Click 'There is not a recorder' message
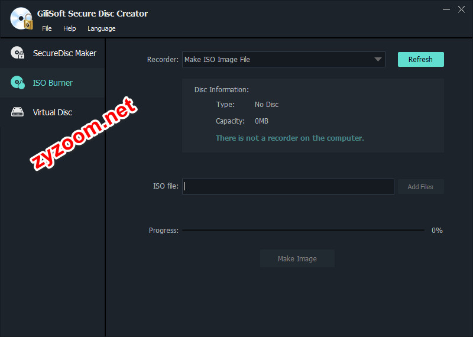This screenshot has width=473, height=337. click(x=290, y=138)
